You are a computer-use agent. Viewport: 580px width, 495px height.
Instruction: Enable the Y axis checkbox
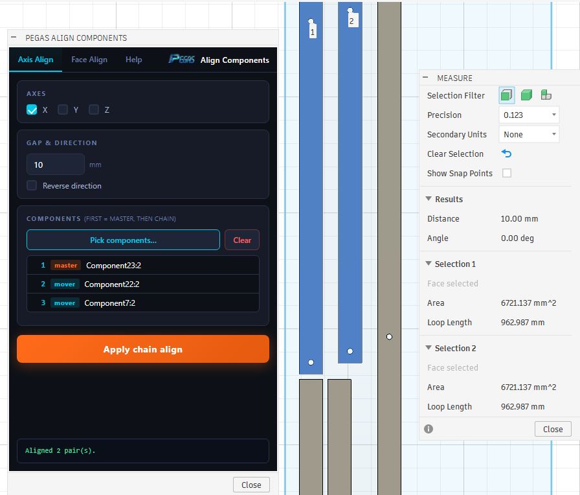coord(63,109)
